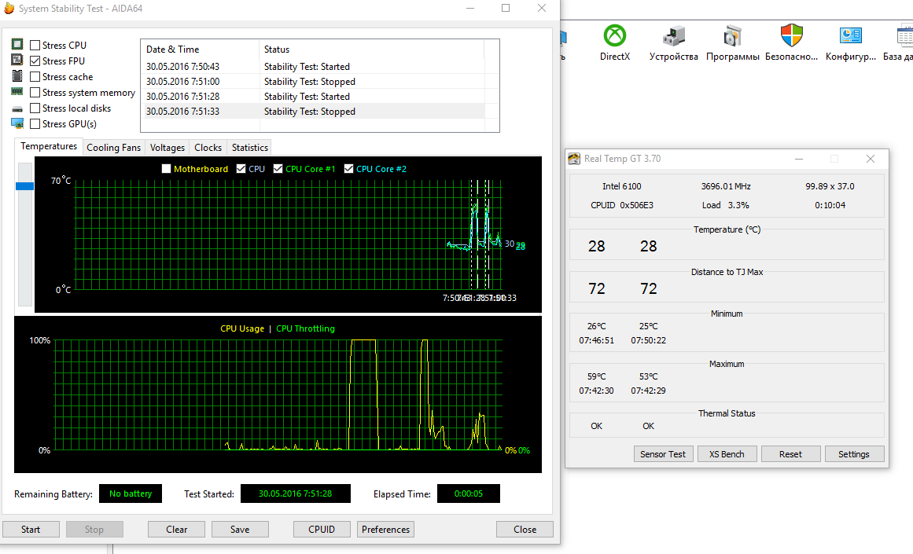Open the База данных icon at right edge
Viewport: 913px width, 554px height.
coord(905,35)
